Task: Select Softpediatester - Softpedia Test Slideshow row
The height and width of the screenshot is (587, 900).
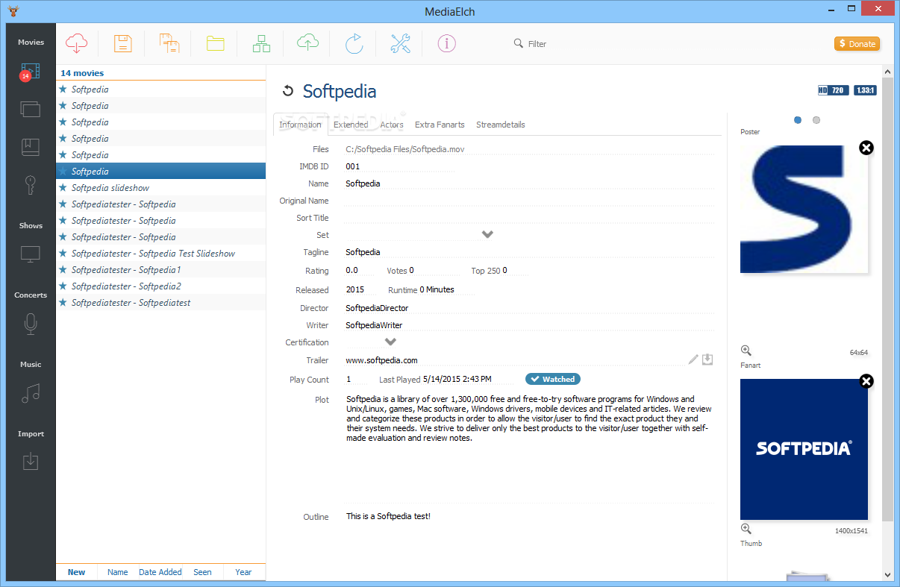Action: (160, 254)
